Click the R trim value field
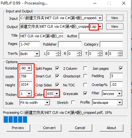132x138 pixels. pyautogui.click(x=72, y=54)
